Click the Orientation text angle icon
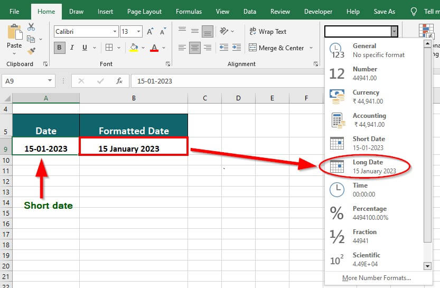 tap(224, 32)
